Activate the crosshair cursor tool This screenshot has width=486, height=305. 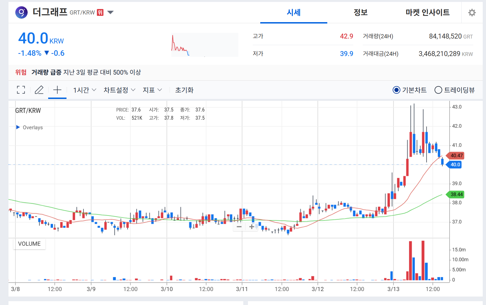[x=57, y=90]
